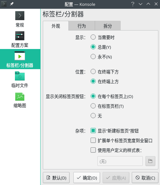Select 永不(N) display option
This screenshot has height=185, width=160.
click(101, 56)
